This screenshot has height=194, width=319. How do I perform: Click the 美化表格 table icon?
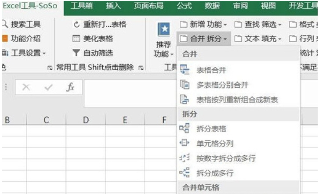coord(76,38)
